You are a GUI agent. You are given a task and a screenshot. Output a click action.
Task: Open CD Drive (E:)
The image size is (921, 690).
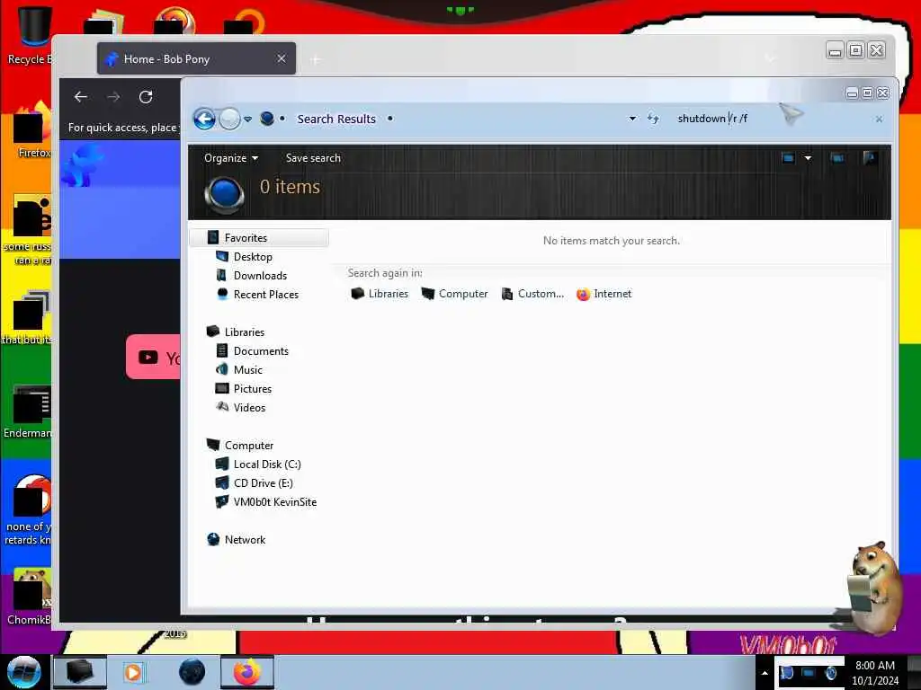pos(264,482)
